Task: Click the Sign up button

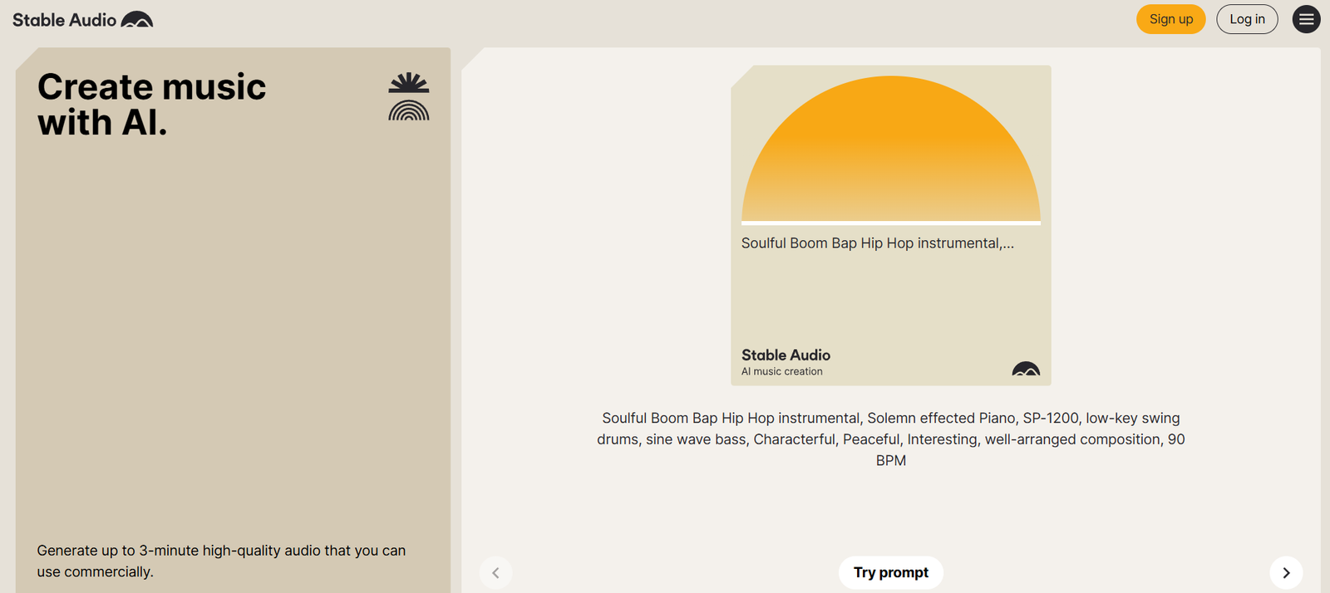Action: click(x=1170, y=19)
